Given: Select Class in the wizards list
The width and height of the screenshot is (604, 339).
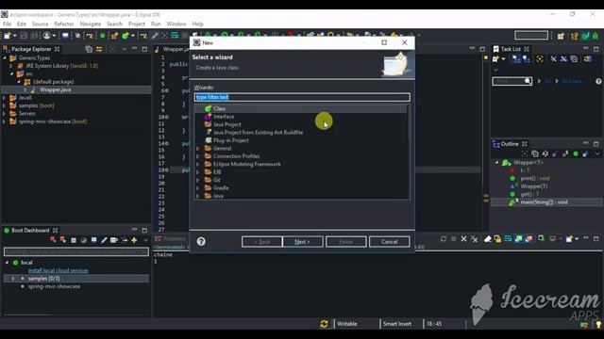Looking at the screenshot, I should 300,109.
